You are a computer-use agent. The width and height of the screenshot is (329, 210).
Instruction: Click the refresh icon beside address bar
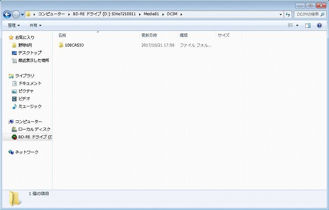(x=288, y=14)
